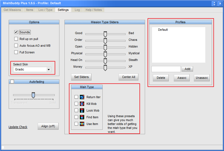The height and width of the screenshot is (151, 224).
Task: Open the Loc / Type tab
Action: [45, 10]
